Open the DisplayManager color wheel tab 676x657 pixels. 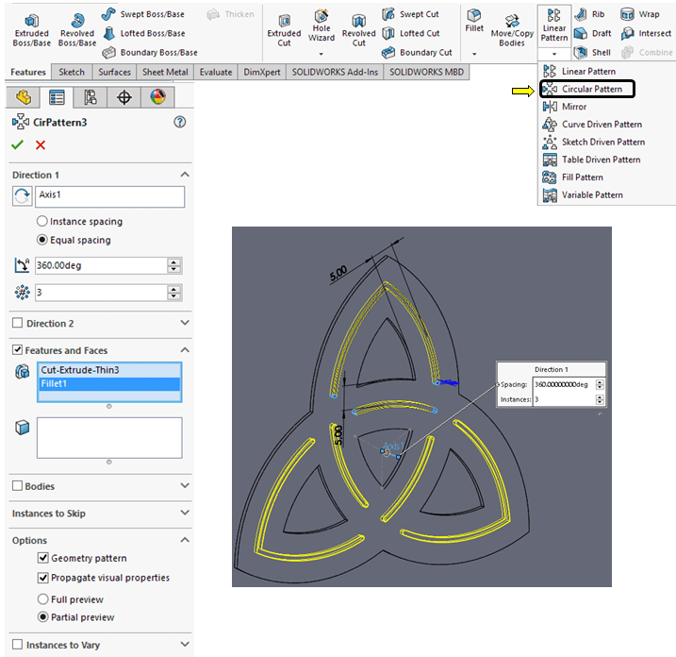(157, 97)
